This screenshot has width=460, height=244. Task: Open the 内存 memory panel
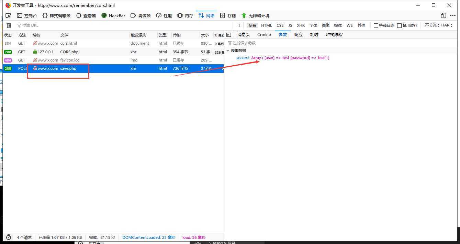[185, 15]
